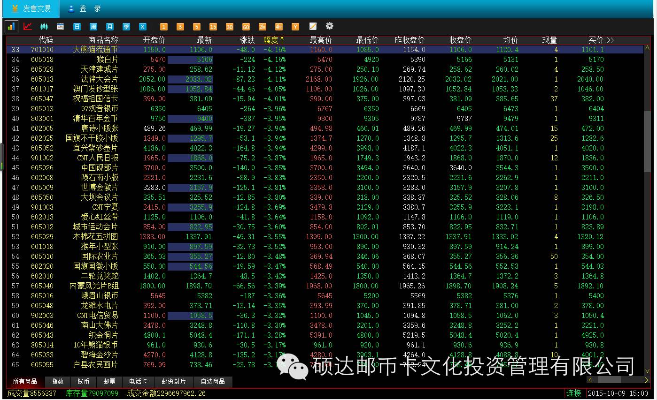Screen dimensions: 657x400
Task: Select row 法律大会片
Action: (x=325, y=79)
